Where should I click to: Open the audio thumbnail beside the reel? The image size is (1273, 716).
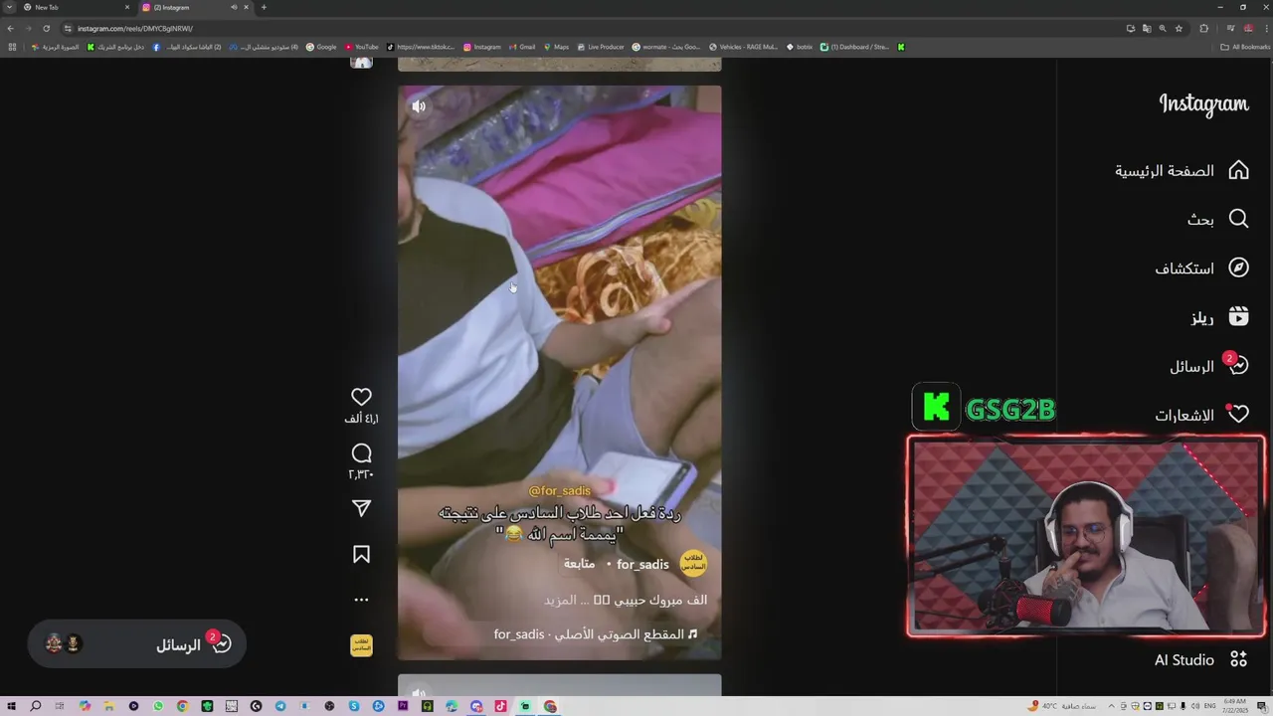(x=361, y=645)
